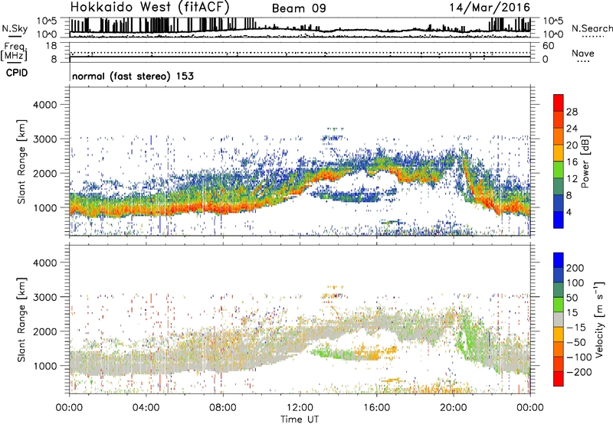Click the '04:00' time tick label
The image size is (613, 424).
coord(146,408)
